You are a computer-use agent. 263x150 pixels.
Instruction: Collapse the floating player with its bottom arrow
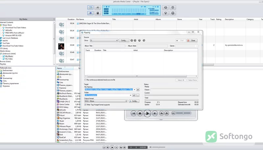click(x=161, y=120)
